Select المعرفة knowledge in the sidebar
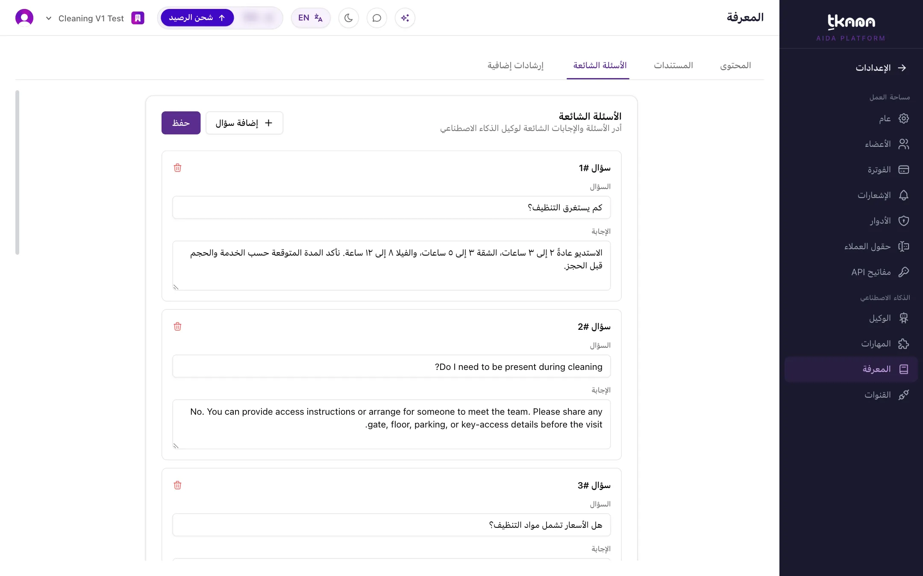This screenshot has height=576, width=923. [851, 369]
